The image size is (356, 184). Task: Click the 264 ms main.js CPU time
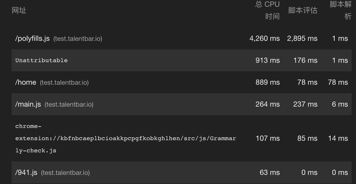(x=268, y=104)
